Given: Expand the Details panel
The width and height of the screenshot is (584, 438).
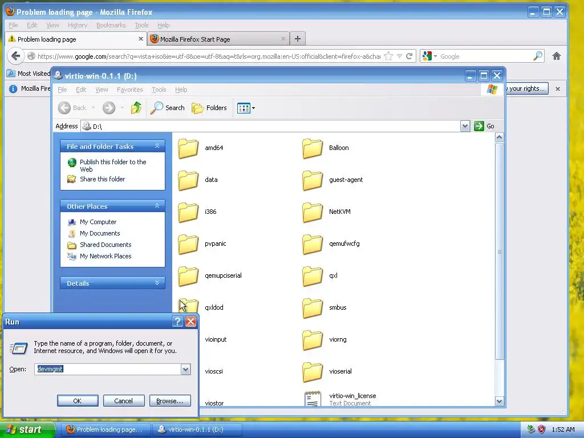Looking at the screenshot, I should click(x=157, y=283).
